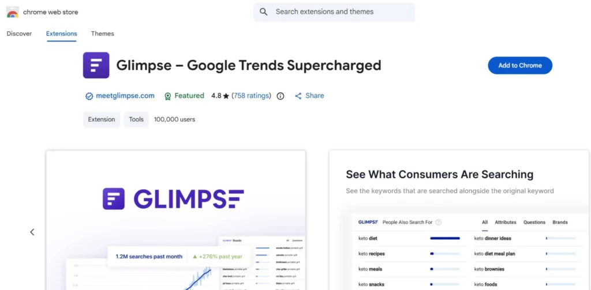Screen dimensions: 591x290
Task: Select the Extensions tab
Action: coord(62,33)
